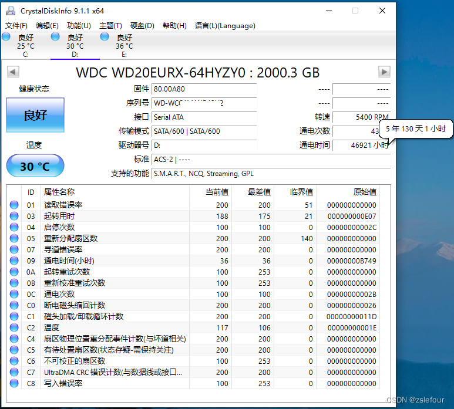Click the CrystalDiskInfo app icon in title bar

click(x=11, y=11)
